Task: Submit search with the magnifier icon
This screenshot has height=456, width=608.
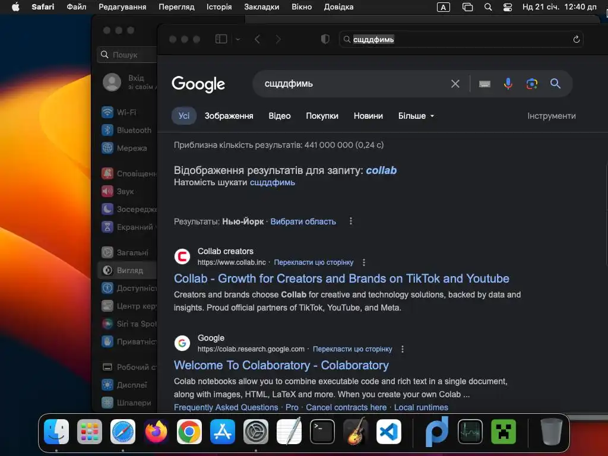Action: point(555,83)
